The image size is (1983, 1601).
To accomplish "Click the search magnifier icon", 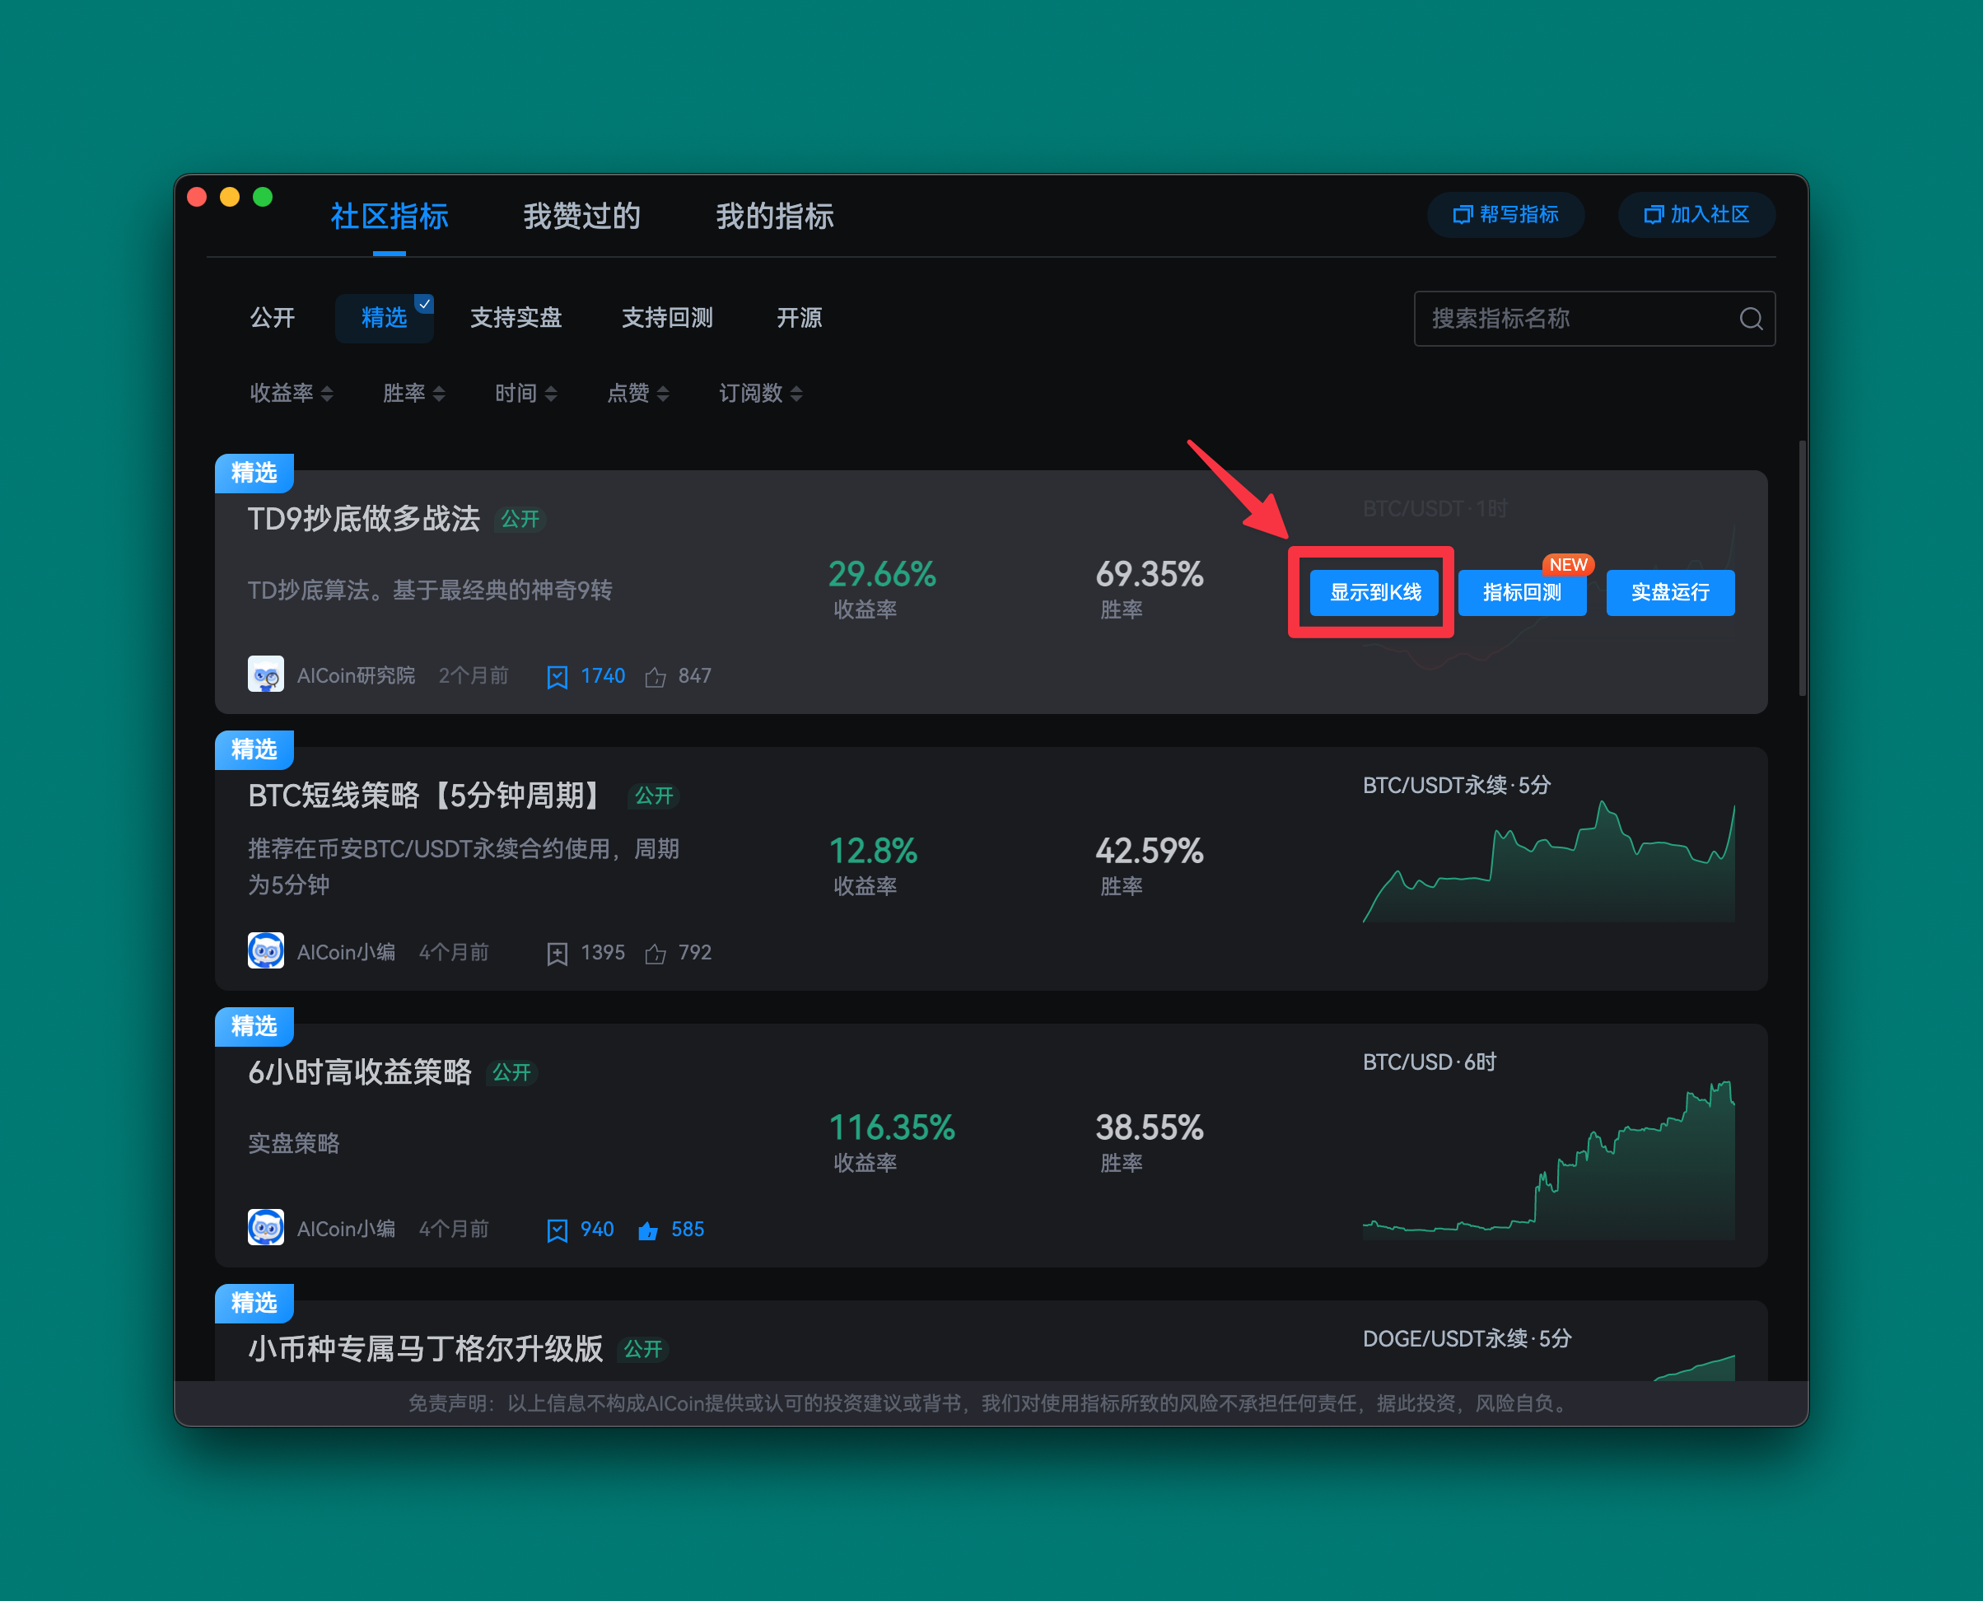I will (1751, 319).
